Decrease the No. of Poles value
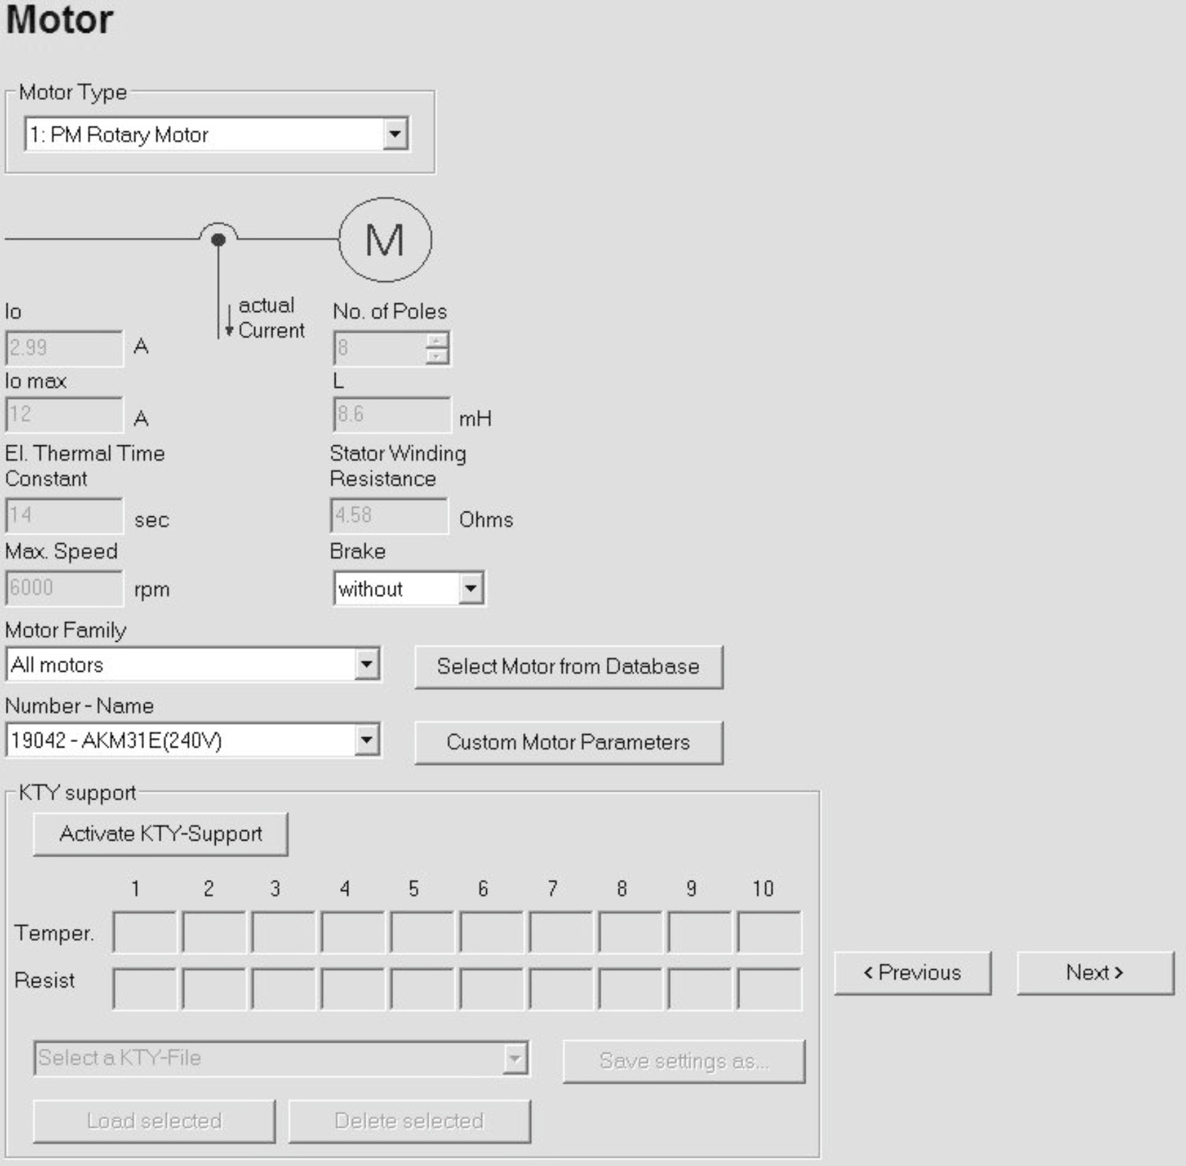1186x1166 pixels. coord(437,356)
